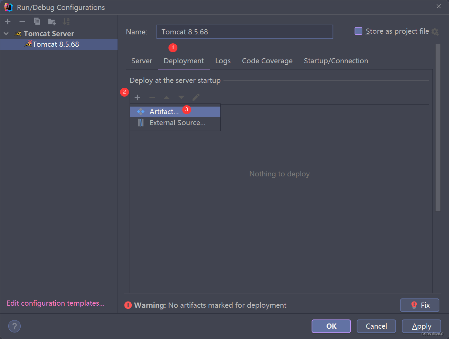Open Store as project file gear settings
The image size is (449, 339).
(x=435, y=32)
